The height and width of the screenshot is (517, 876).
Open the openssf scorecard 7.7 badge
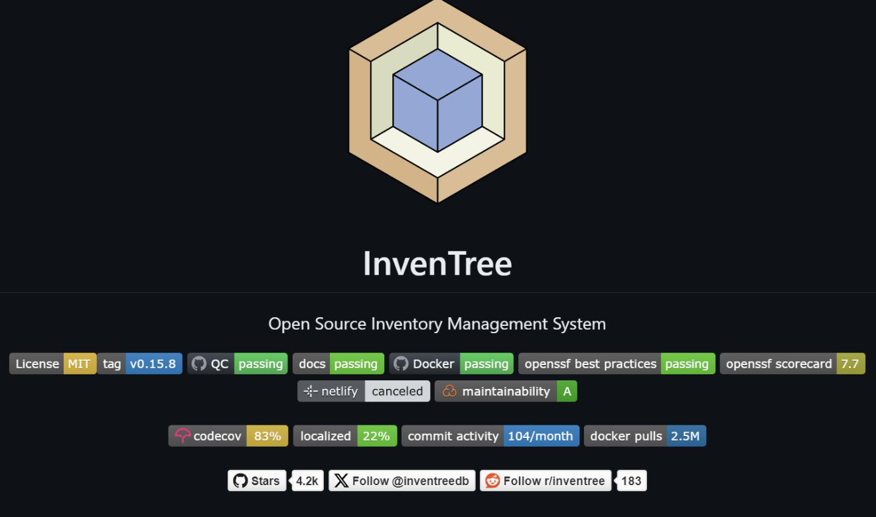coord(792,364)
